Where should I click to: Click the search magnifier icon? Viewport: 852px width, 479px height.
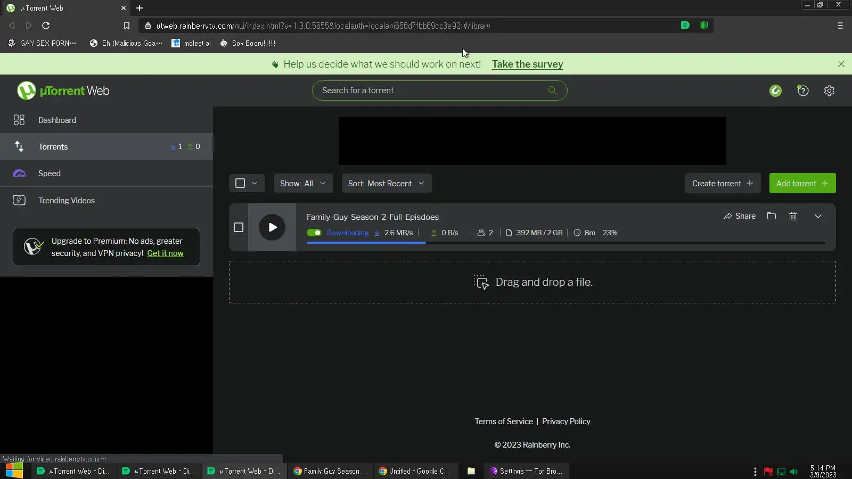click(x=553, y=90)
